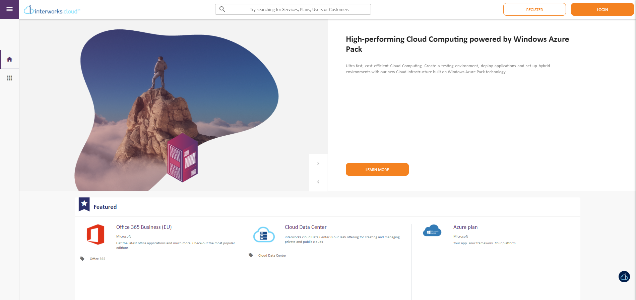The image size is (636, 300).
Task: Select the Cloud Data Center tag label
Action: [272, 256]
